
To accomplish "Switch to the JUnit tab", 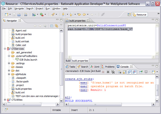I will coord(95,67).
